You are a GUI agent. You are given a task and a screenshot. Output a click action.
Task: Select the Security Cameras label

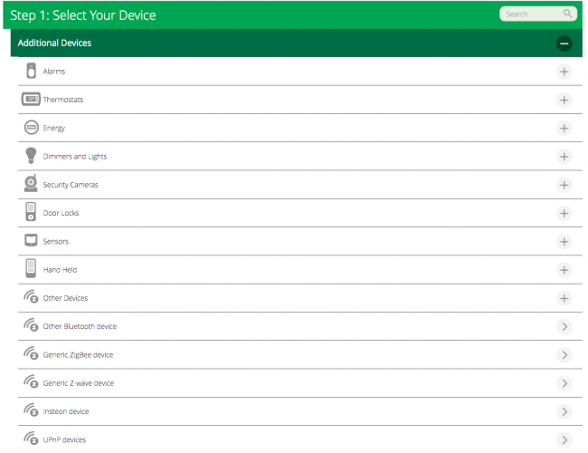(71, 185)
